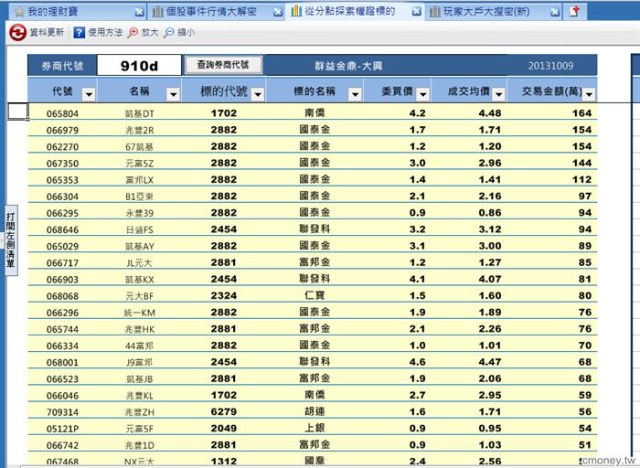Click the broker code field 910d
This screenshot has height=468, width=640.
point(139,65)
